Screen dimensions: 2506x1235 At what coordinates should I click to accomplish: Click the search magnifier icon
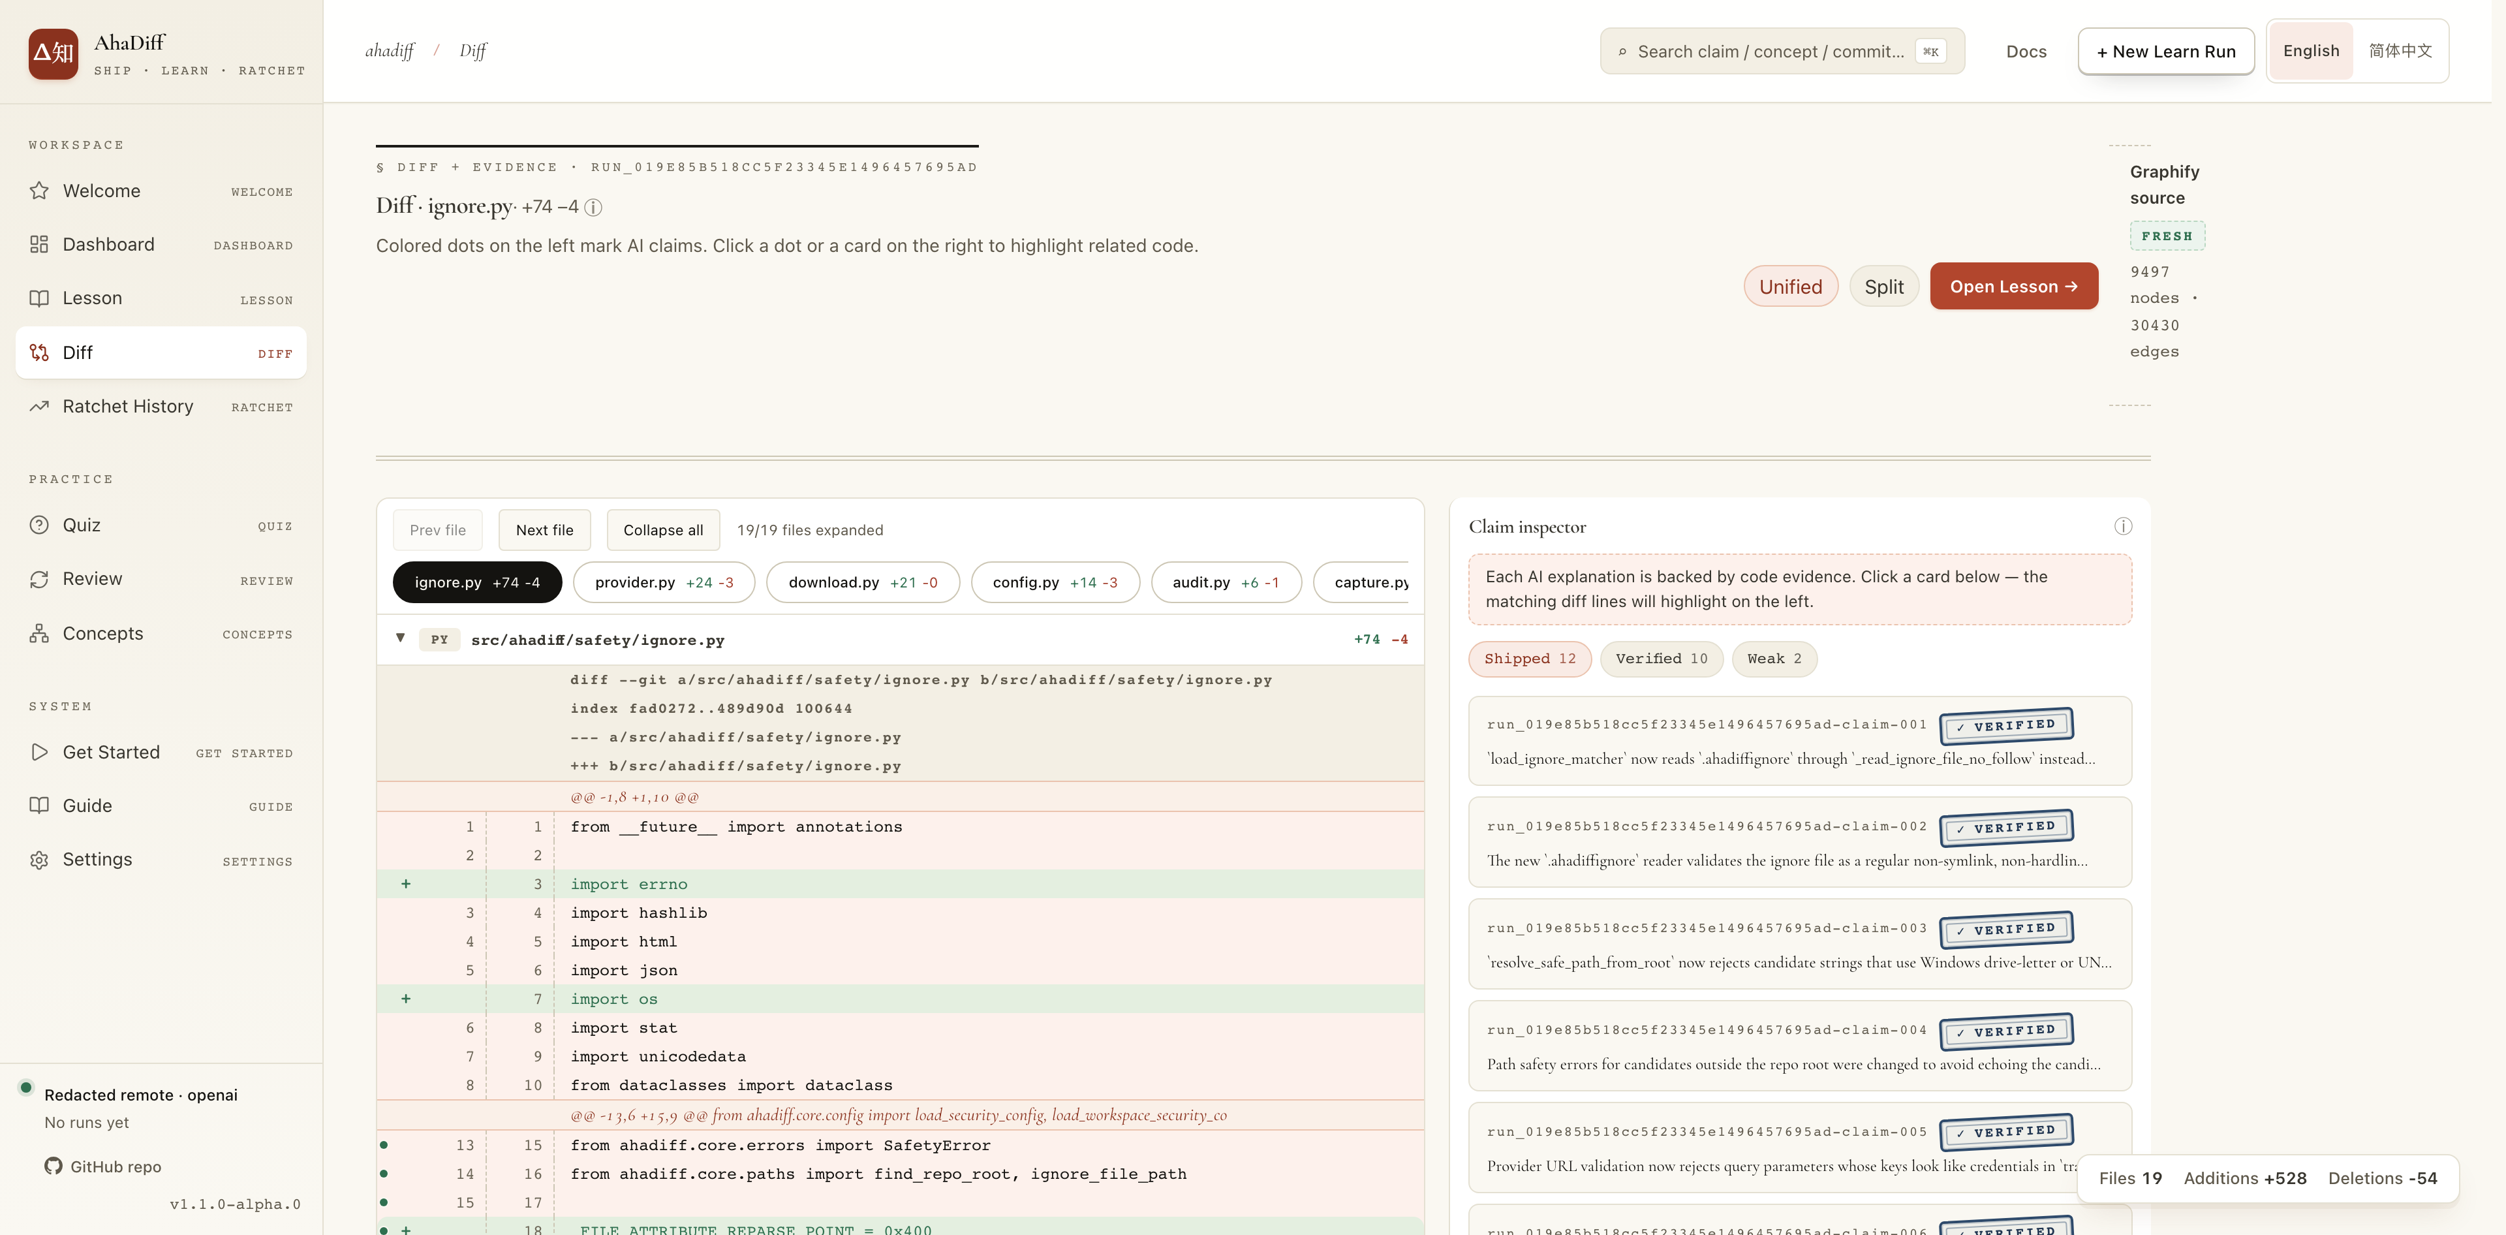(1622, 52)
